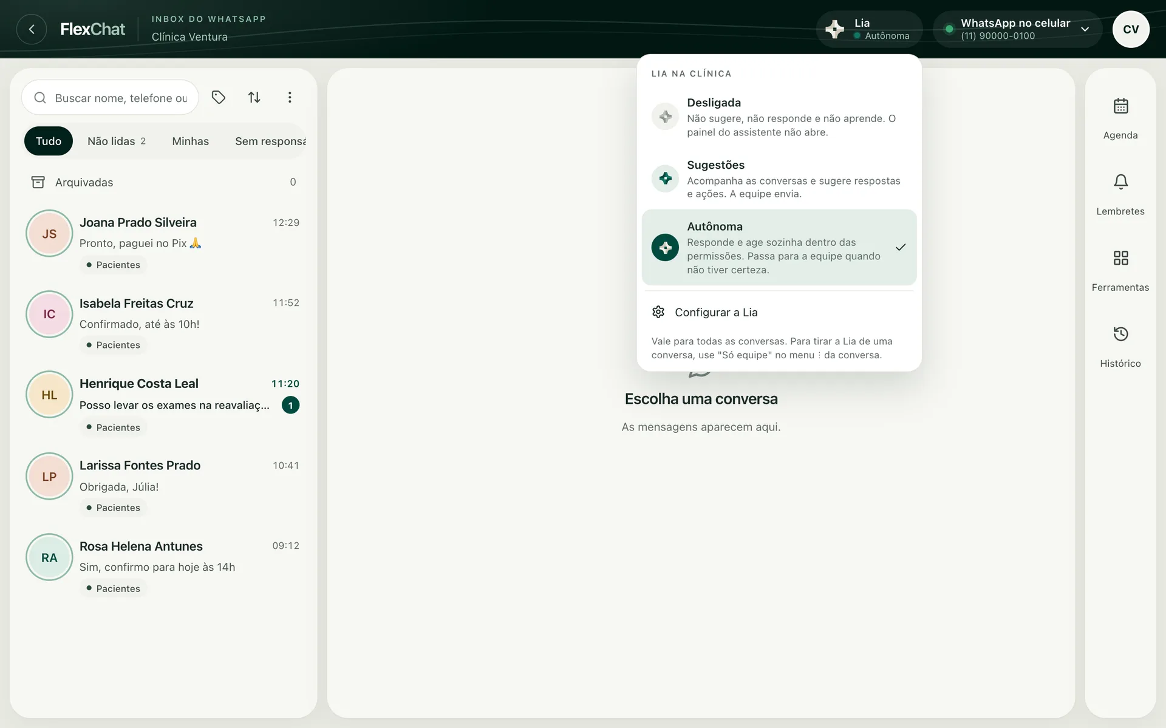The image size is (1166, 728).
Task: Click message preview "Obrigada, Júlia!"
Action: click(x=119, y=487)
